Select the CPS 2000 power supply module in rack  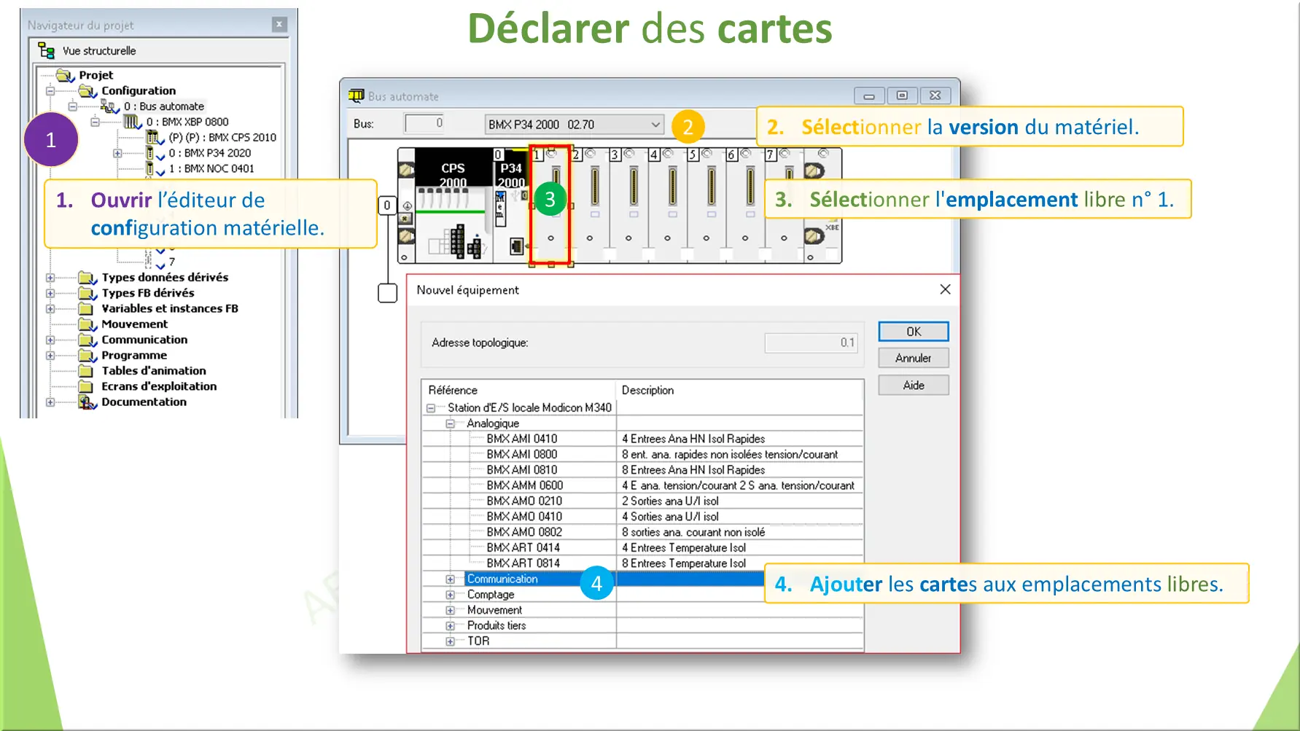(454, 204)
